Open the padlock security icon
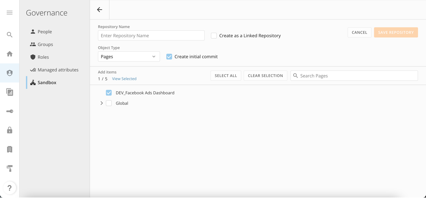This screenshot has height=199, width=426. [x=10, y=130]
